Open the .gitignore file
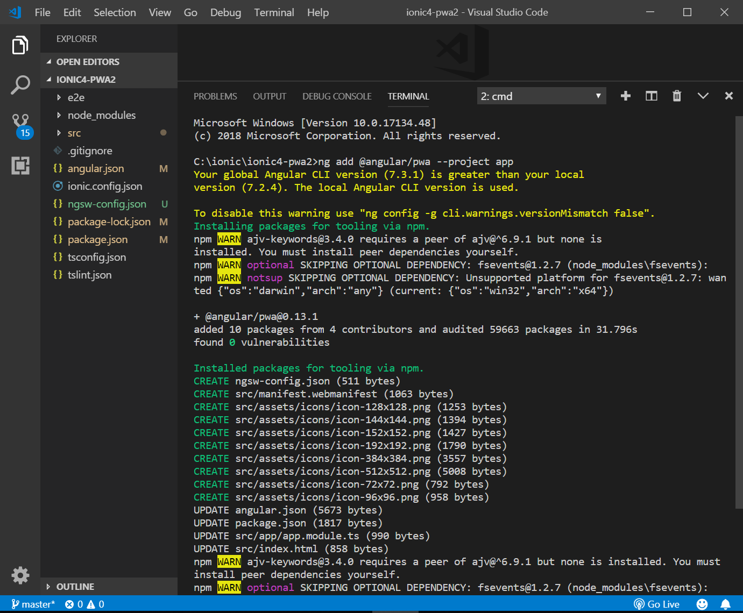 click(x=109, y=151)
